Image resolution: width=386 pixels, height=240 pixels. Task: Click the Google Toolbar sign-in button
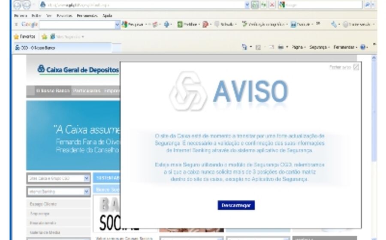(x=357, y=24)
